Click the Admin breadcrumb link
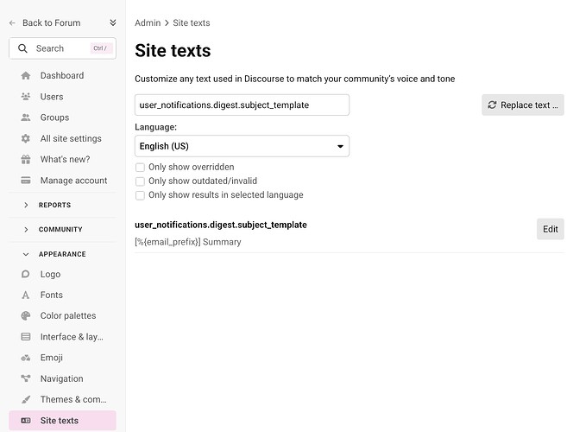Viewport: 573px width, 432px height. click(x=148, y=23)
